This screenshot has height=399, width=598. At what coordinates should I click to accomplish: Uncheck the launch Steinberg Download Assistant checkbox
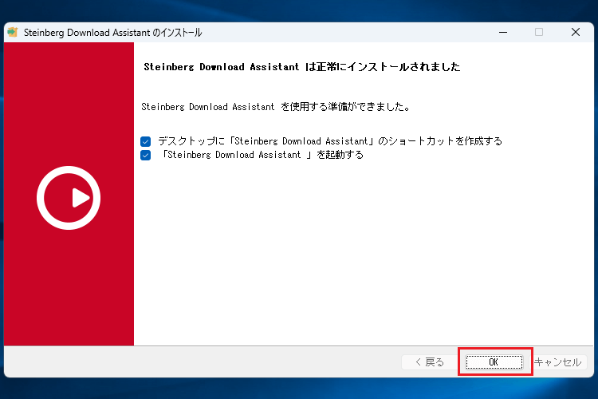tap(145, 156)
